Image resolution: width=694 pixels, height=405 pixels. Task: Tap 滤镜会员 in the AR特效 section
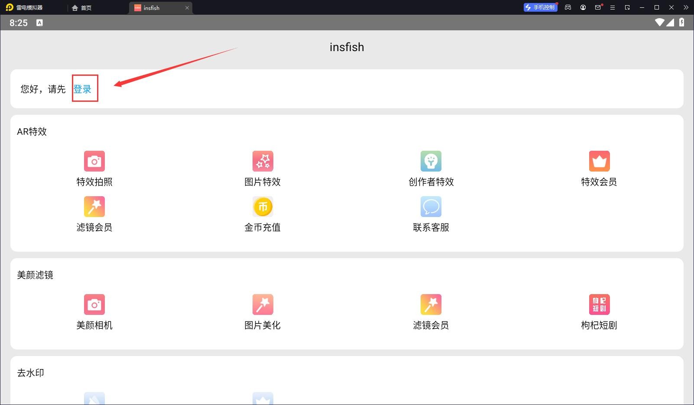(94, 207)
